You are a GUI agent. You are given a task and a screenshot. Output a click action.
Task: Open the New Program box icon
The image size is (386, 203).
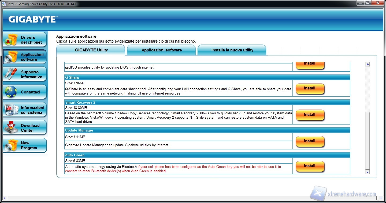tap(11, 145)
